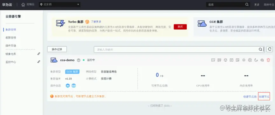Open 插件市场 in the sidebar
The image size is (275, 115).
[x=11, y=45]
